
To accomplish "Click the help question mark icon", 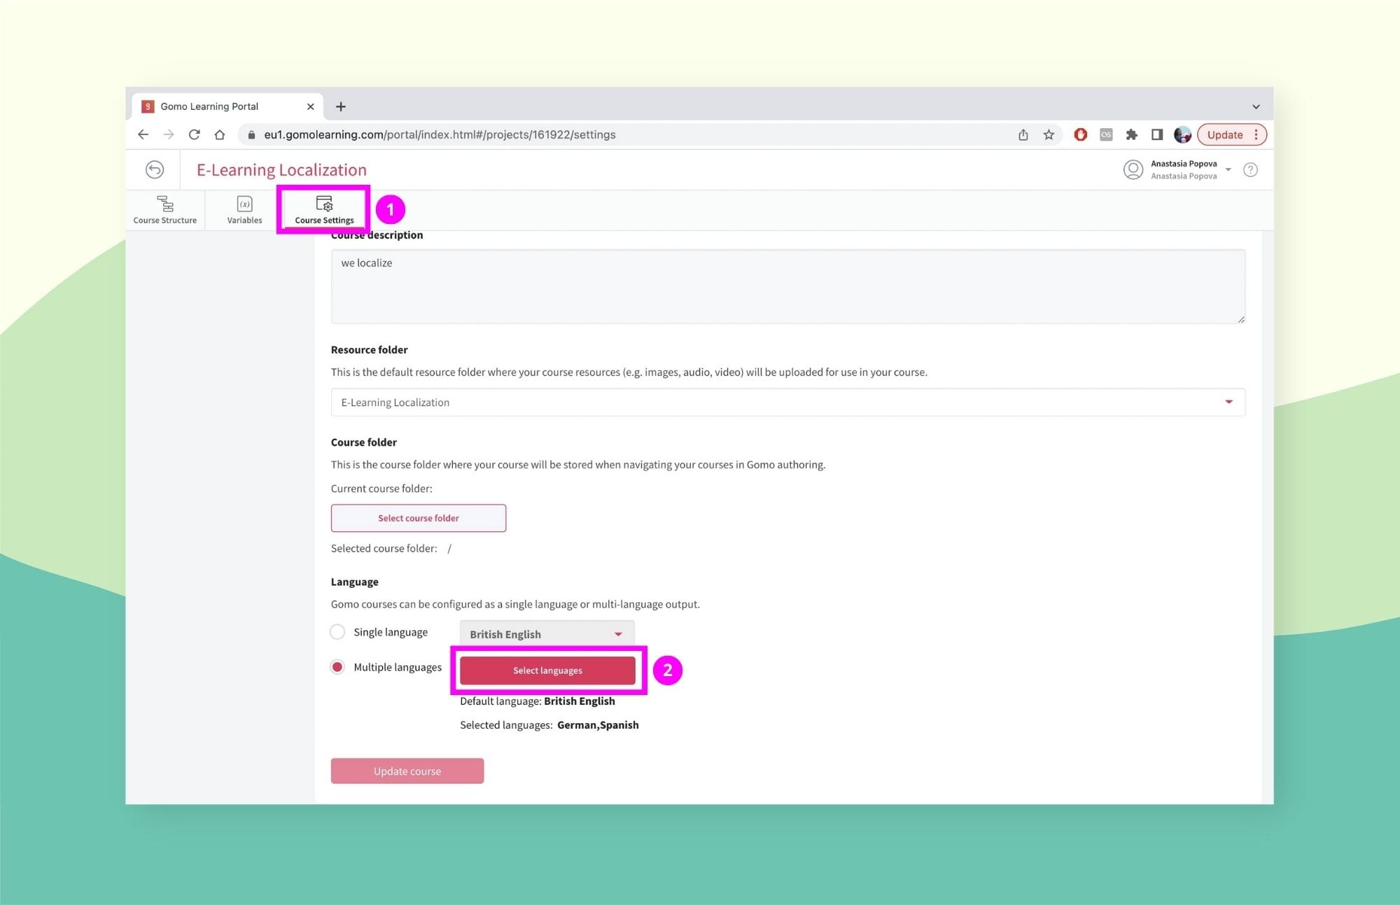I will pyautogui.click(x=1250, y=169).
